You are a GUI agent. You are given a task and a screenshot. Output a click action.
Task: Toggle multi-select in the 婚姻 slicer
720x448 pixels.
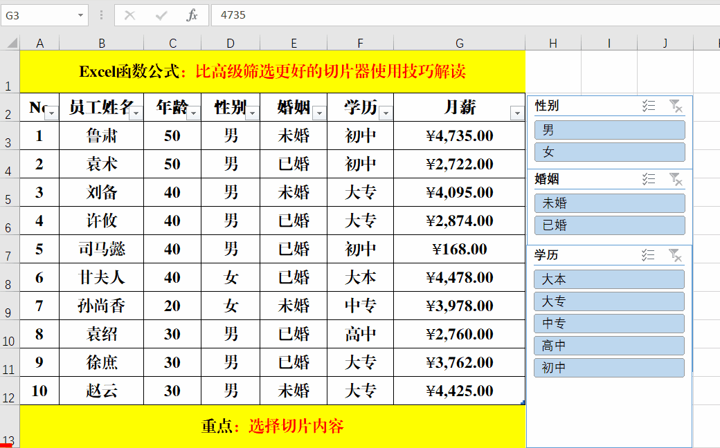649,179
